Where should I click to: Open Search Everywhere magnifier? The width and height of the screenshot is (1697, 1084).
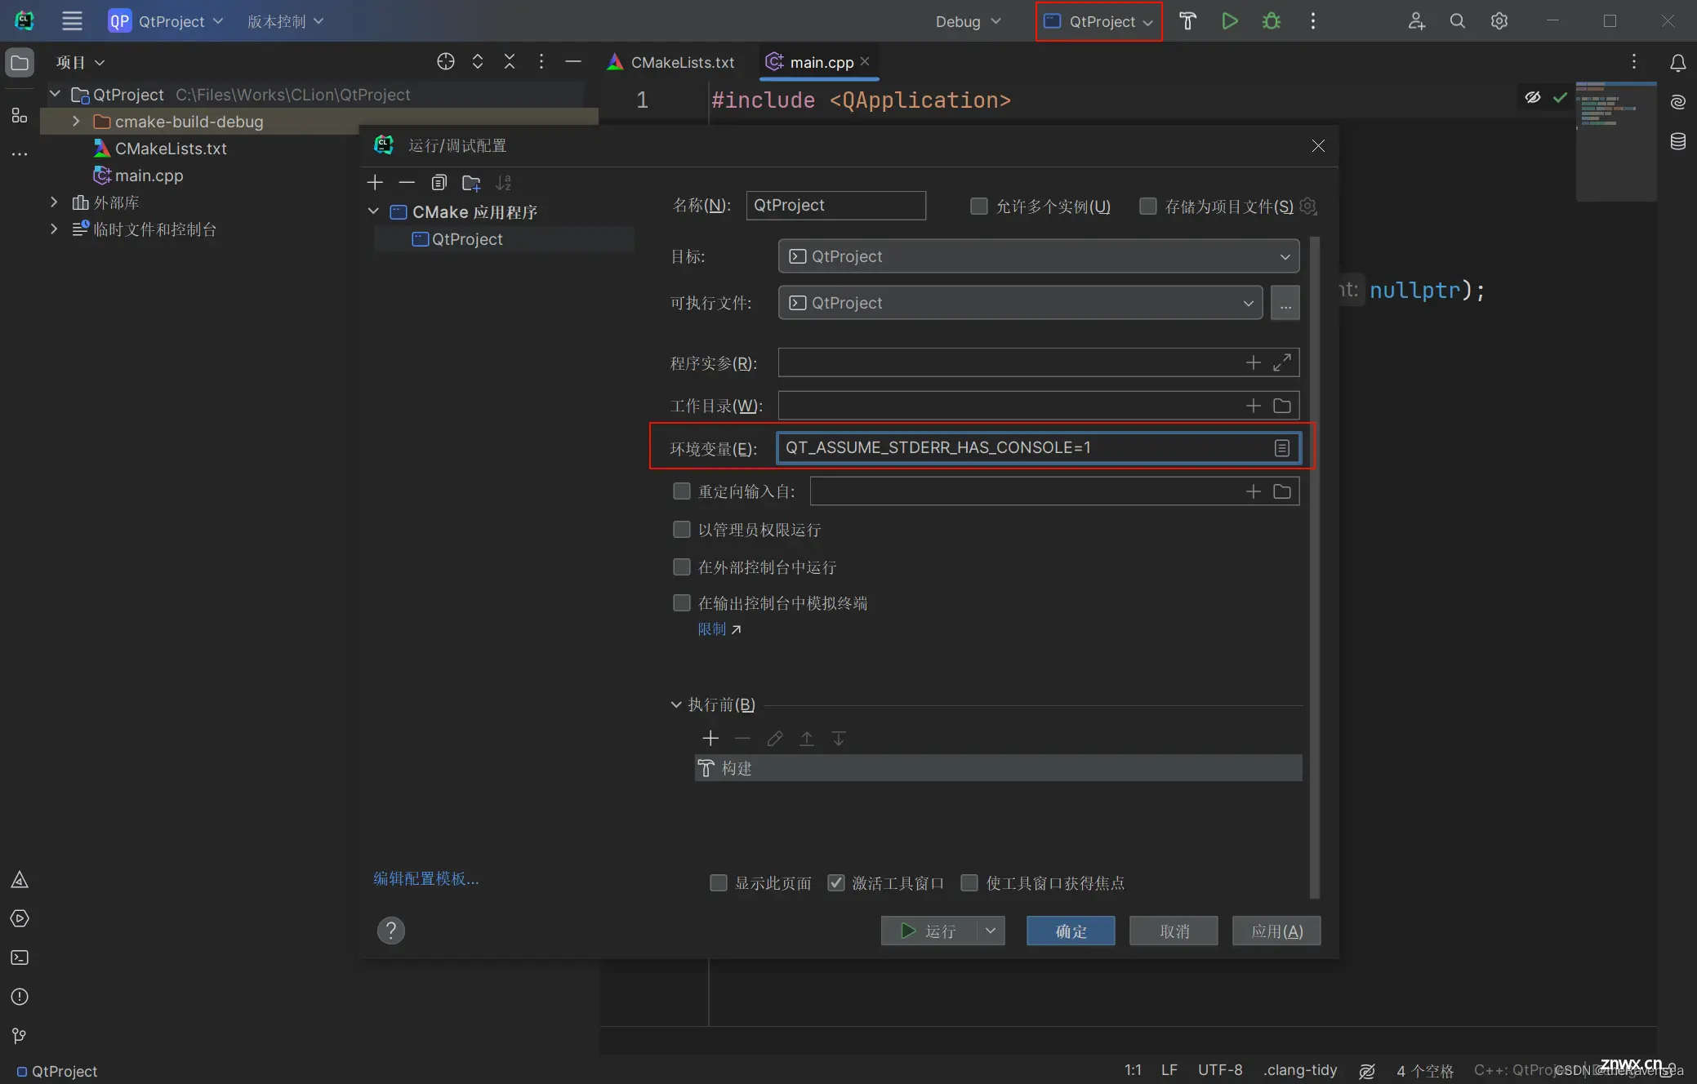coord(1457,21)
